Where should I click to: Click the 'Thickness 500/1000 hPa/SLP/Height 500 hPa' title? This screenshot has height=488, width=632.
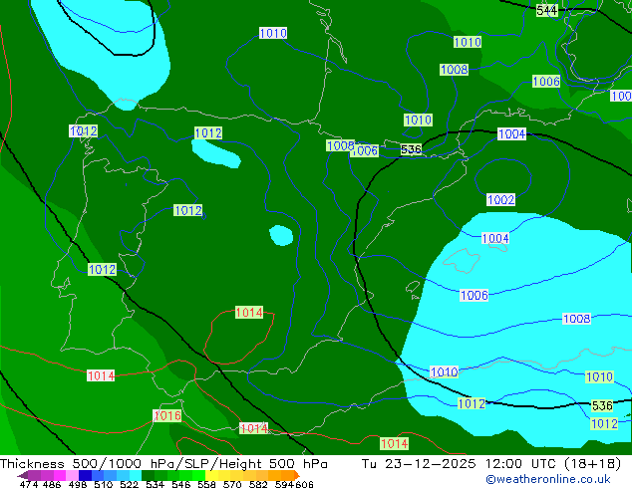pyautogui.click(x=163, y=464)
